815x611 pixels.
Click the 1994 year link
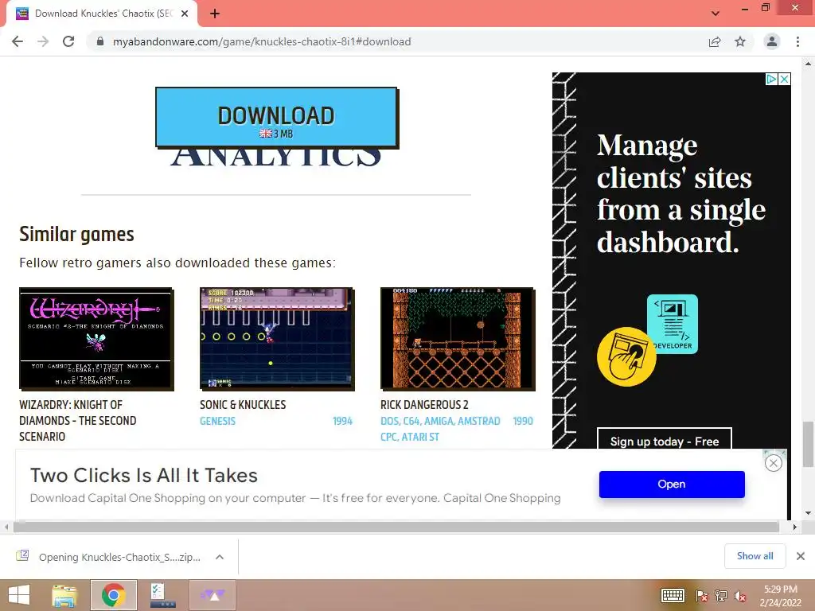coord(342,421)
